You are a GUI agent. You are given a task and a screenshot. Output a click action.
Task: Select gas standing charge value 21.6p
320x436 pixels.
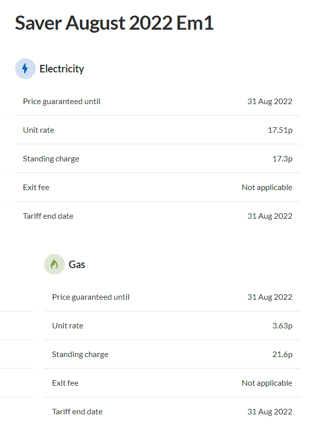click(x=282, y=354)
